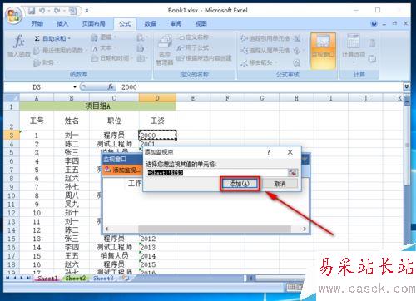Click the formula bar containing 2000
The image size is (416, 301).
click(x=260, y=87)
